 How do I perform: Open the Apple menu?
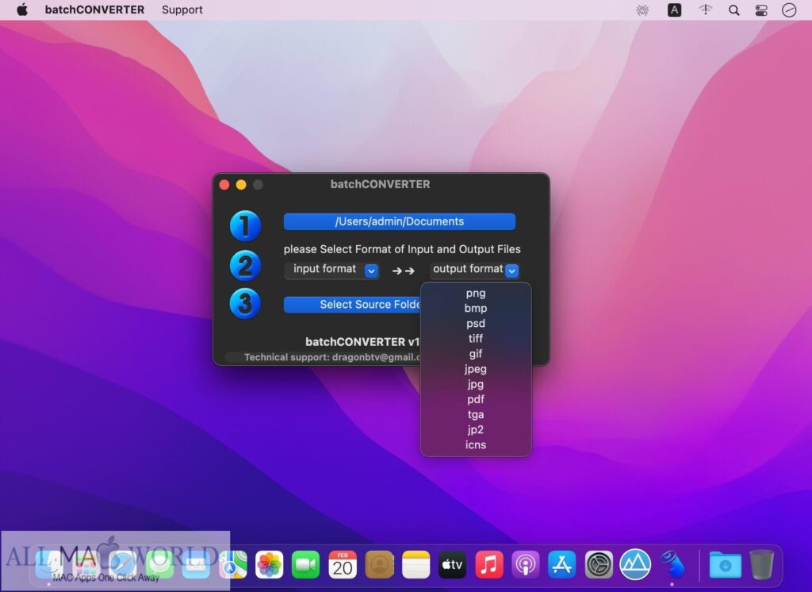21,10
